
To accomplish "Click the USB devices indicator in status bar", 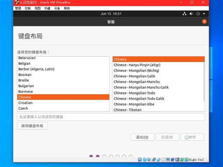I will tap(159, 160).
